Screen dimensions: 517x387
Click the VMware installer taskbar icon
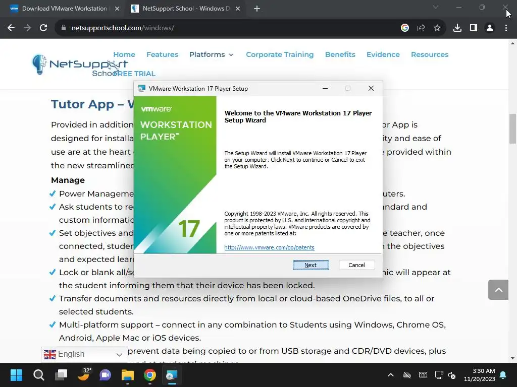coord(172,375)
